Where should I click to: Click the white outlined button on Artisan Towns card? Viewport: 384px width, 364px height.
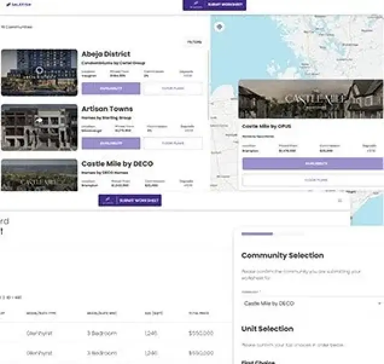point(173,143)
